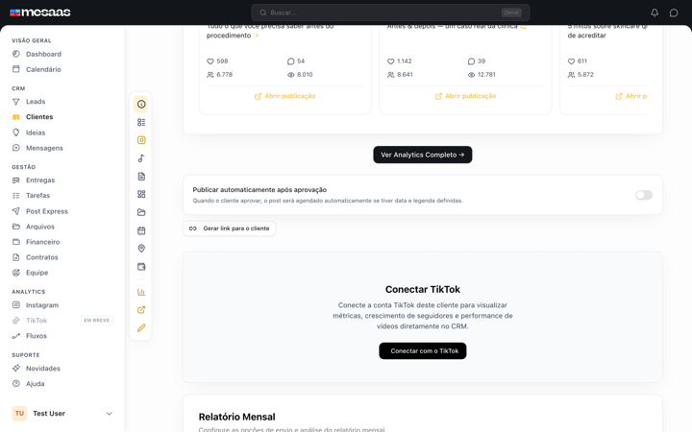The image size is (692, 432).
Task: Click the 5.872 reach value
Action: click(x=585, y=75)
